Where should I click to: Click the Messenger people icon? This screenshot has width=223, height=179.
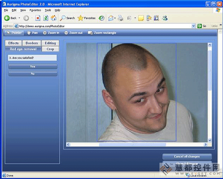pyautogui.click(x=165, y=18)
